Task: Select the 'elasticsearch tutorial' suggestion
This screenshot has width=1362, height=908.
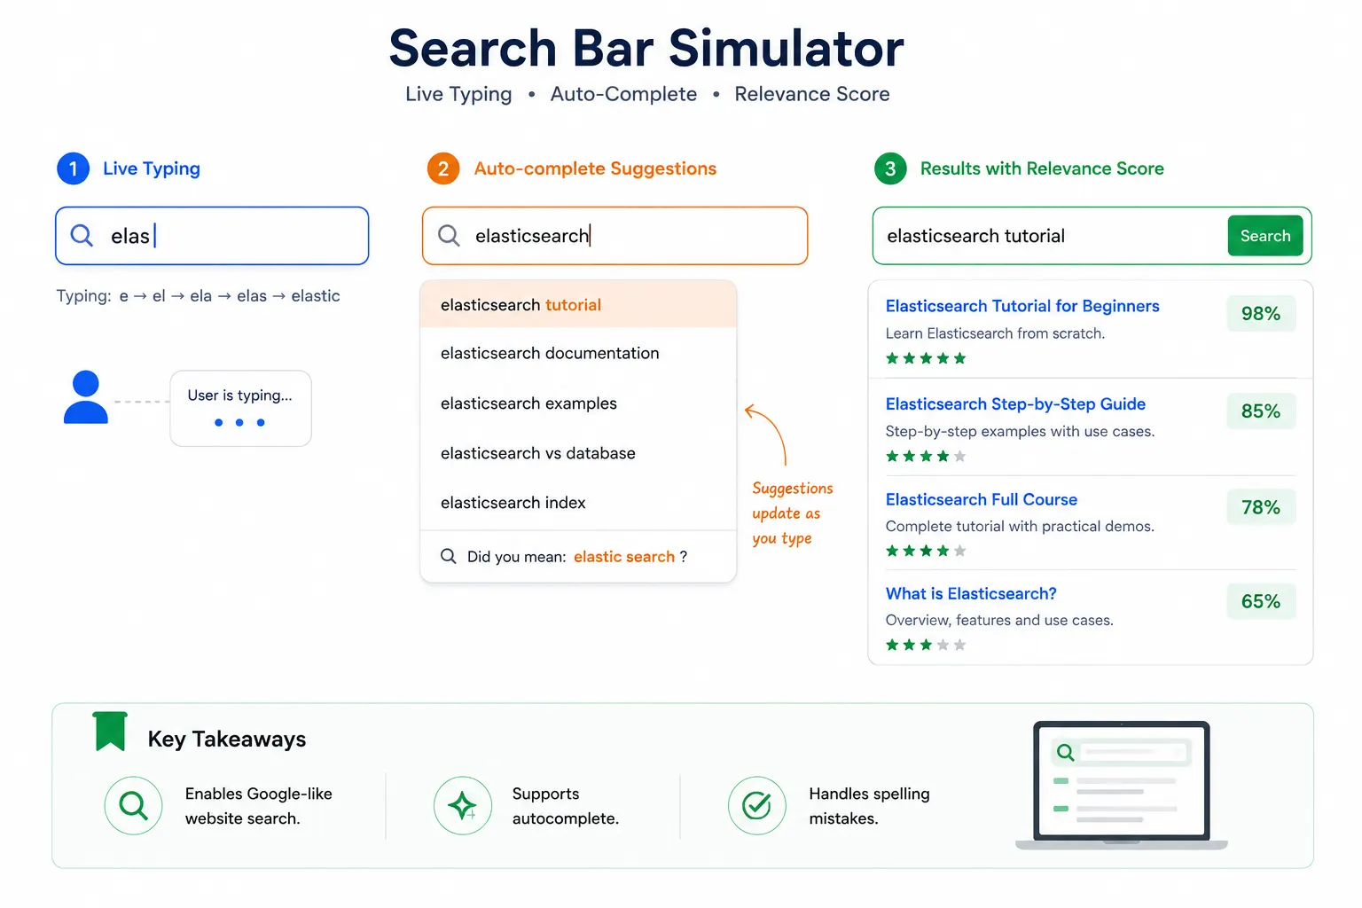Action: [x=578, y=305]
